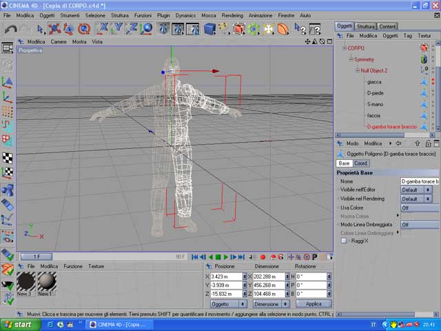Open Visibile nell'Editor dropdown
441x331 pixels.
[416, 190]
